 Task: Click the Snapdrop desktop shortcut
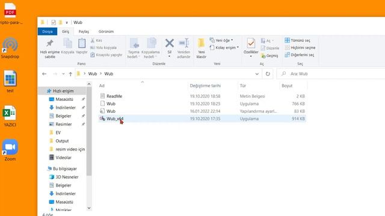[x=10, y=48]
